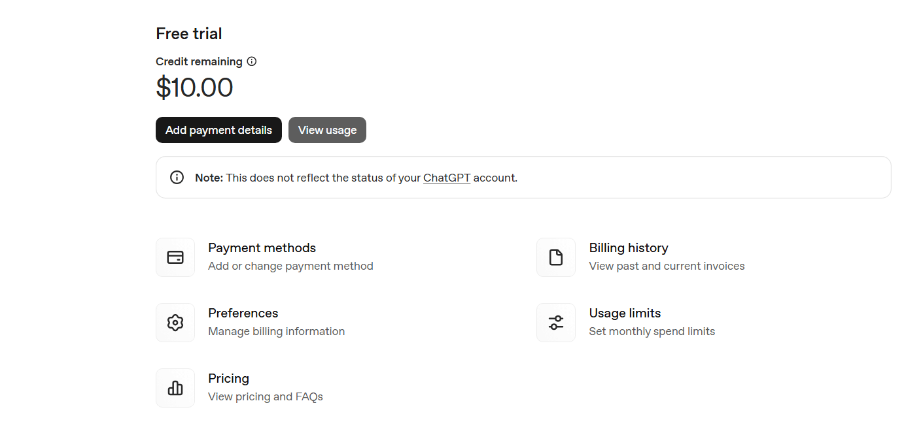Click 'Manage billing information' description

click(x=276, y=332)
